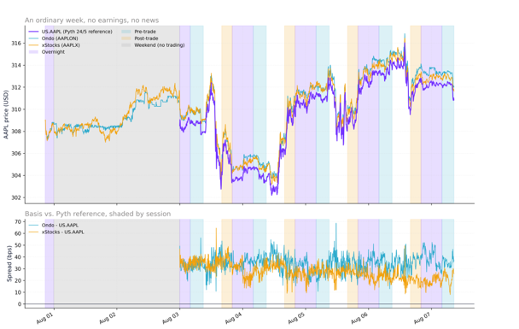
Task: Click the lavender patch beside Overnight
Action: click(x=34, y=52)
